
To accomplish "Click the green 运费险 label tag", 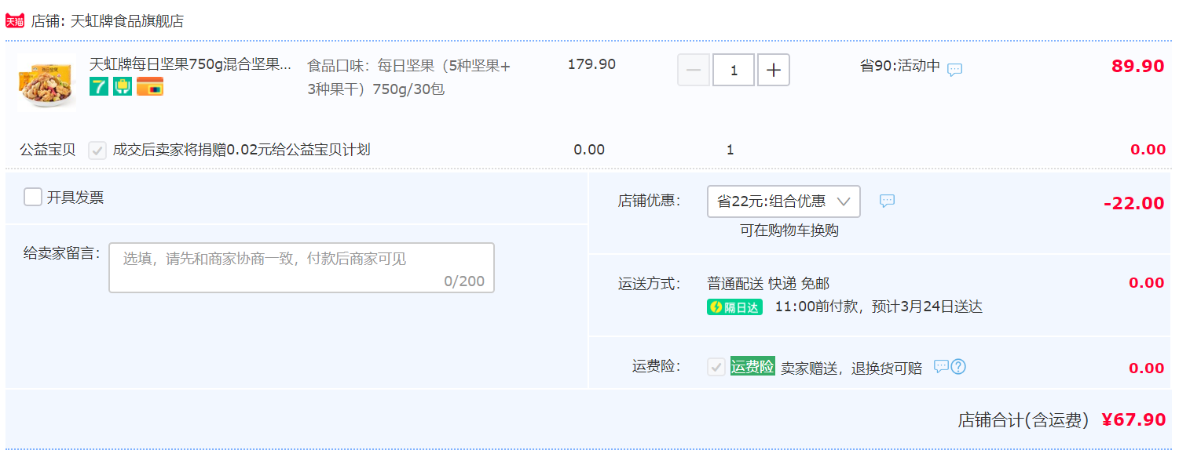I will [752, 366].
